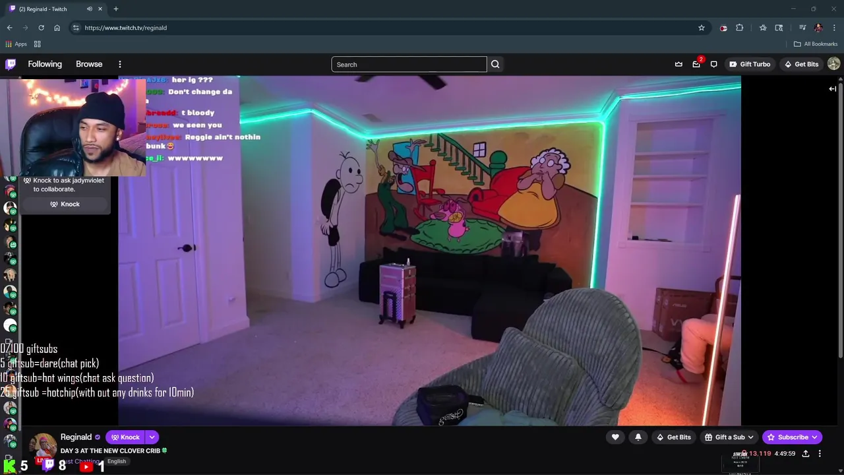Click the address bar URL twitch.tv/reginald
The height and width of the screenshot is (475, 844).
[125, 28]
